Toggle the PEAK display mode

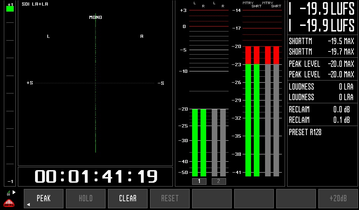[43, 198]
